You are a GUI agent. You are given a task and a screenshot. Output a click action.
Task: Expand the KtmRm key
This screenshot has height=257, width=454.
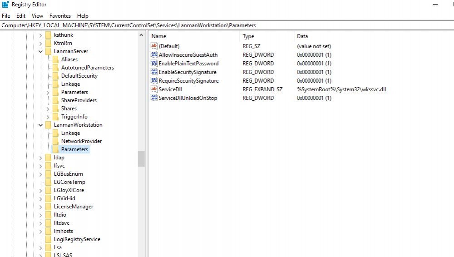[x=40, y=43]
